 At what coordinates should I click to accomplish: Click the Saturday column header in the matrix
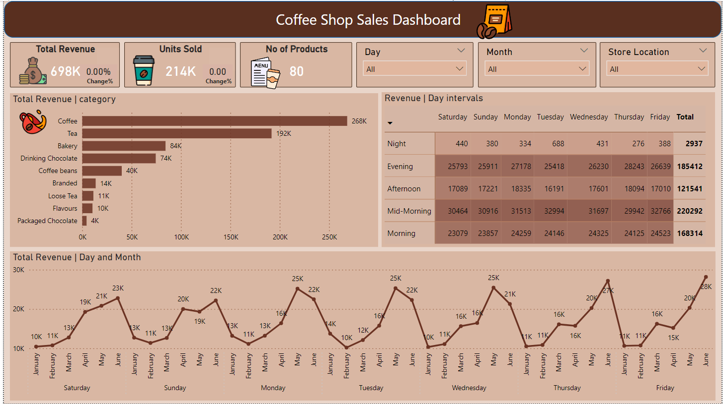(452, 117)
